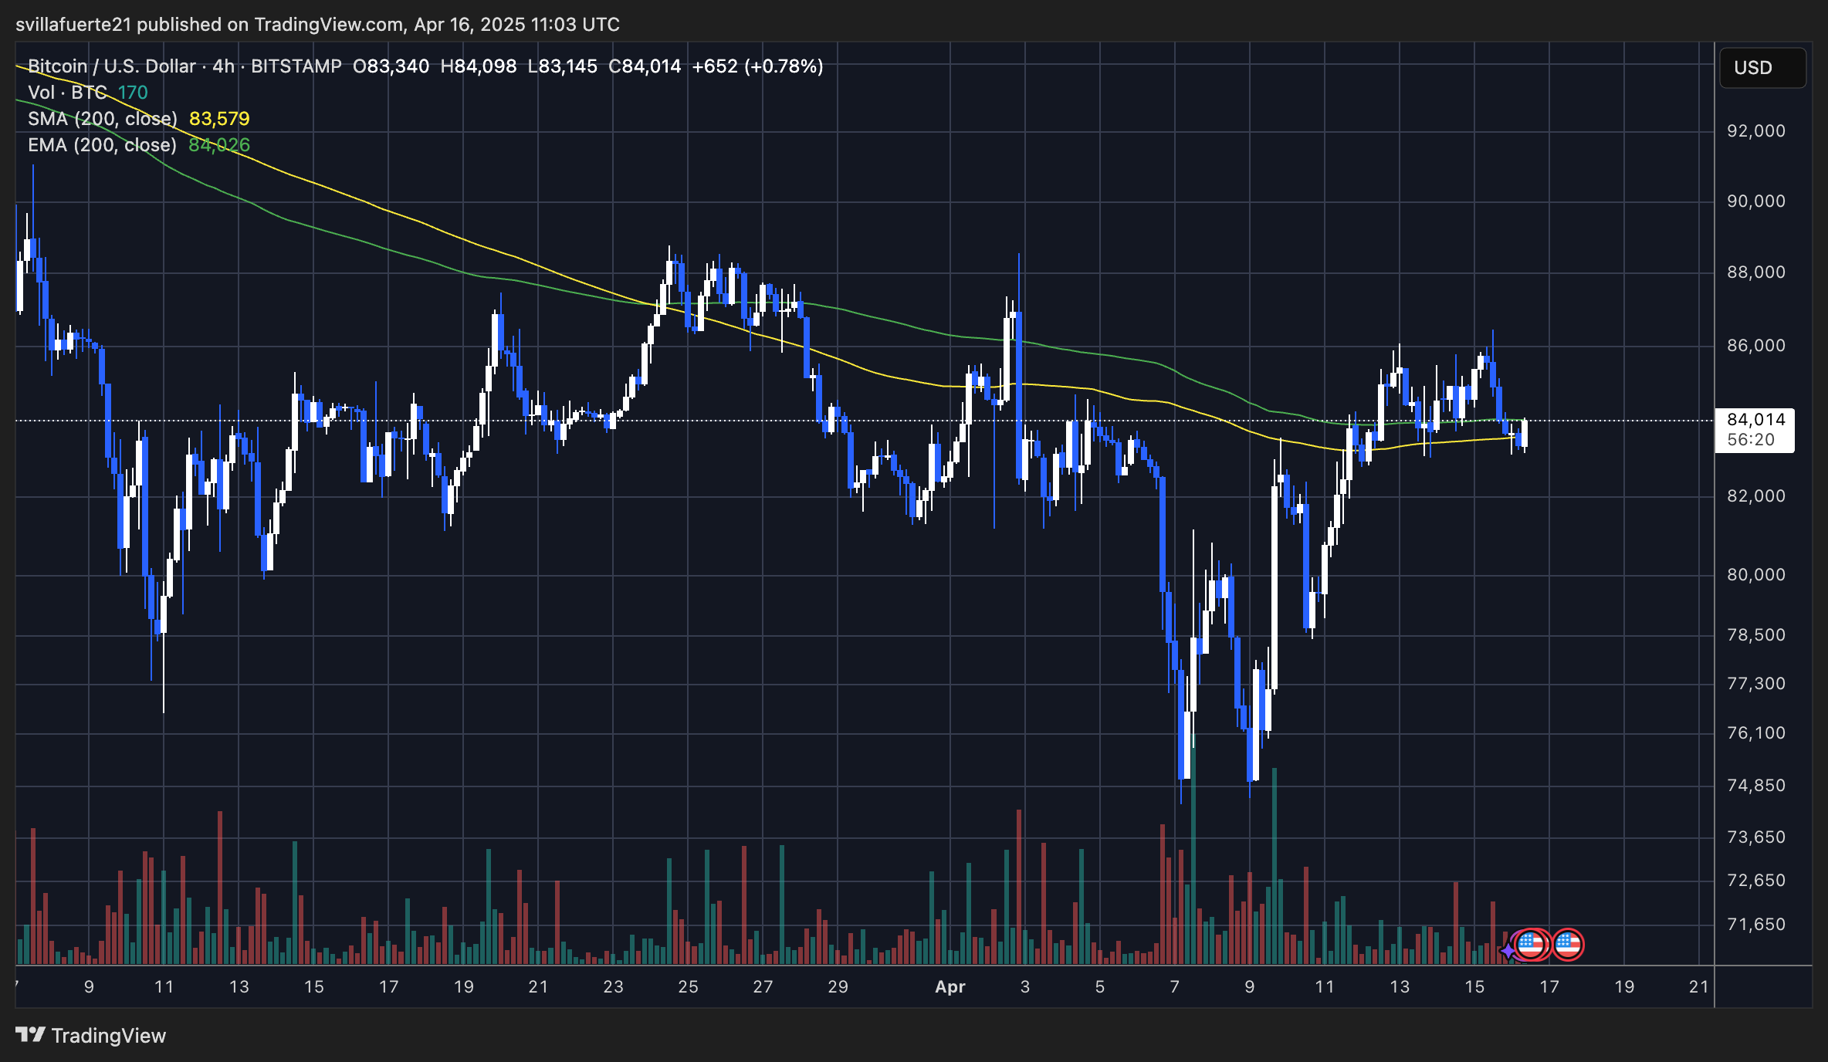The width and height of the screenshot is (1828, 1062).
Task: Click the SMA value 83,579 in the legend
Action: (x=219, y=119)
